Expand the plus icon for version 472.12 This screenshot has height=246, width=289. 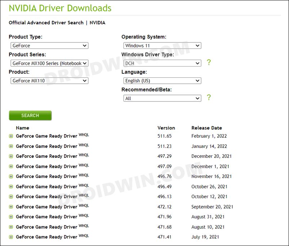click(11, 207)
